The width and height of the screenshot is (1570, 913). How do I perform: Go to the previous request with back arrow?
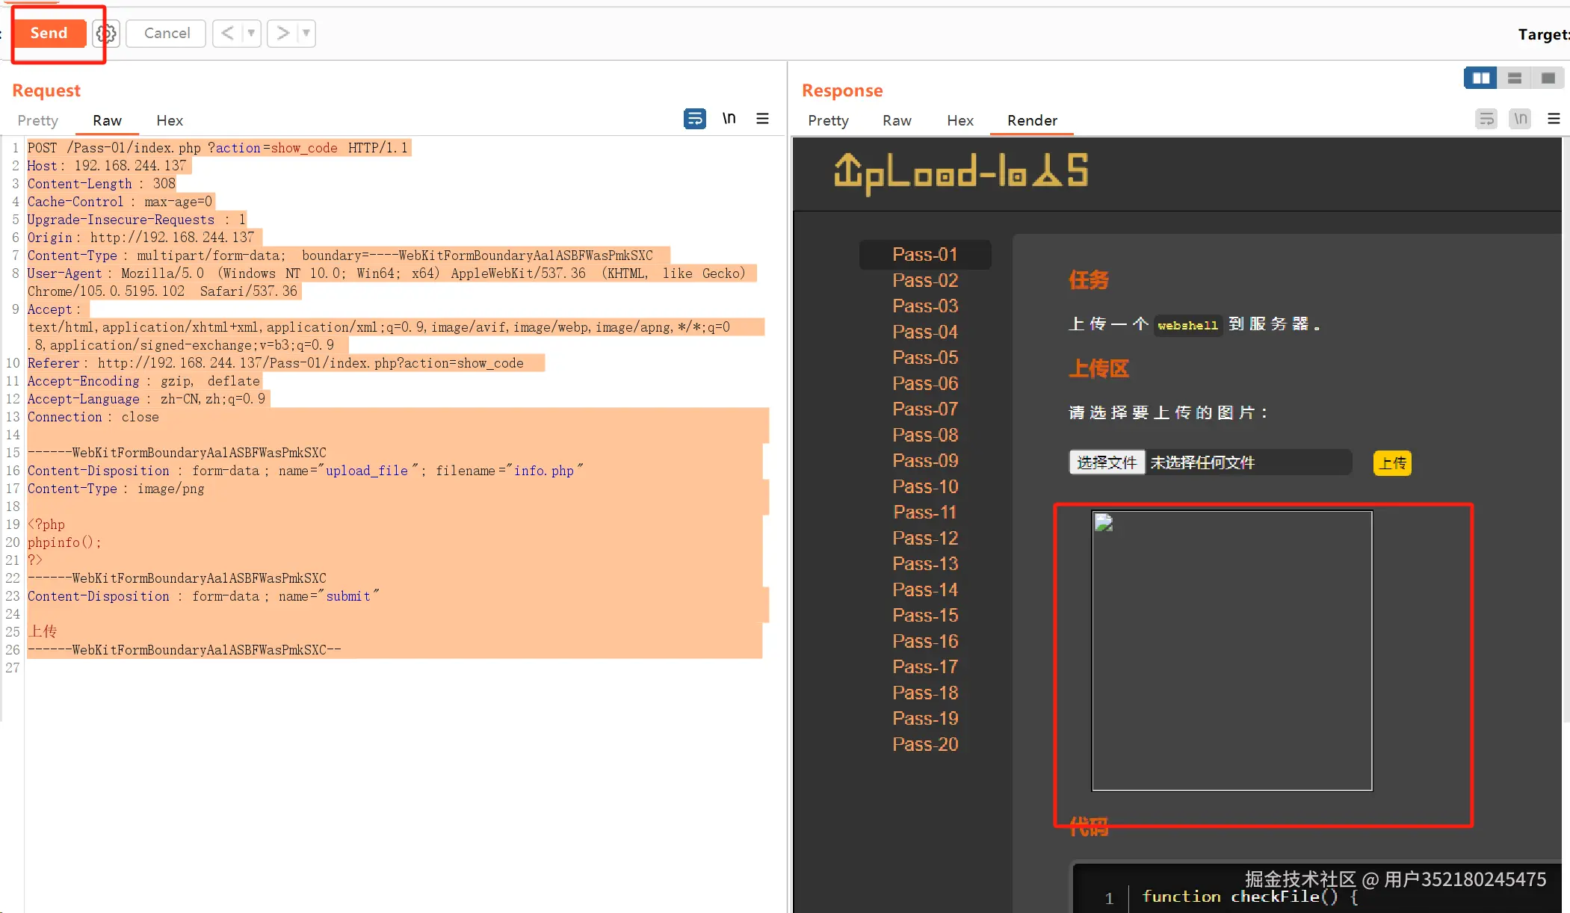tap(228, 33)
